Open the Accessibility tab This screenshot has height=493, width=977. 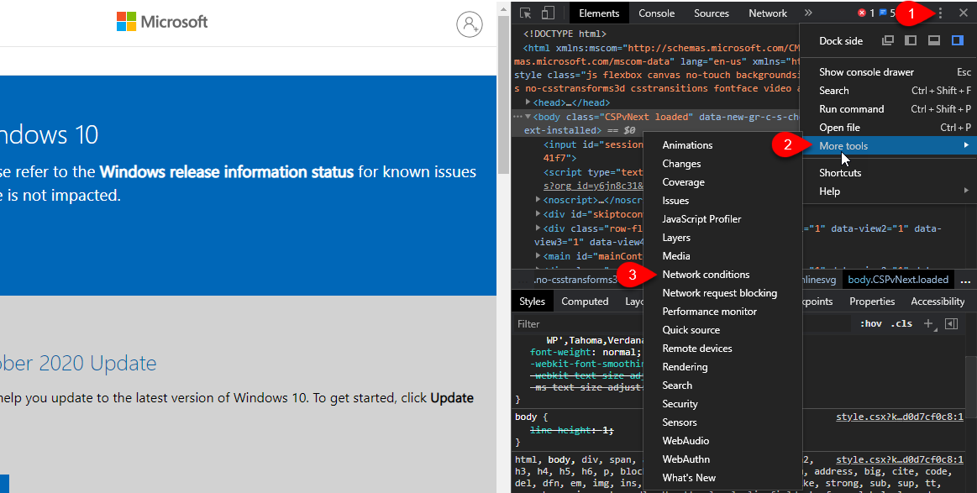tap(938, 301)
